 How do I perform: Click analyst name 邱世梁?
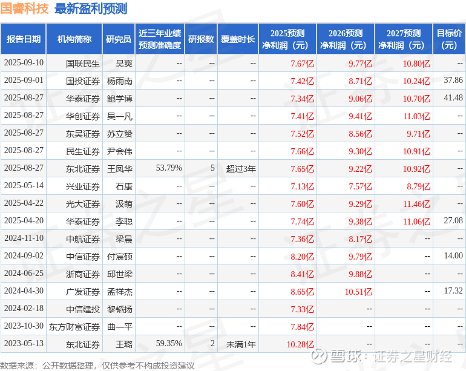pyautogui.click(x=120, y=274)
